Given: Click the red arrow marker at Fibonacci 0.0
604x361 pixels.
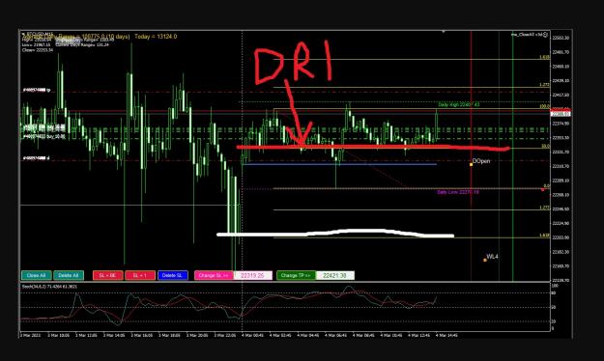Looking at the screenshot, I should pyautogui.click(x=543, y=189).
